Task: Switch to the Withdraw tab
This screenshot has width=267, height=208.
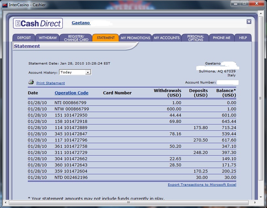Action: pyautogui.click(x=47, y=38)
